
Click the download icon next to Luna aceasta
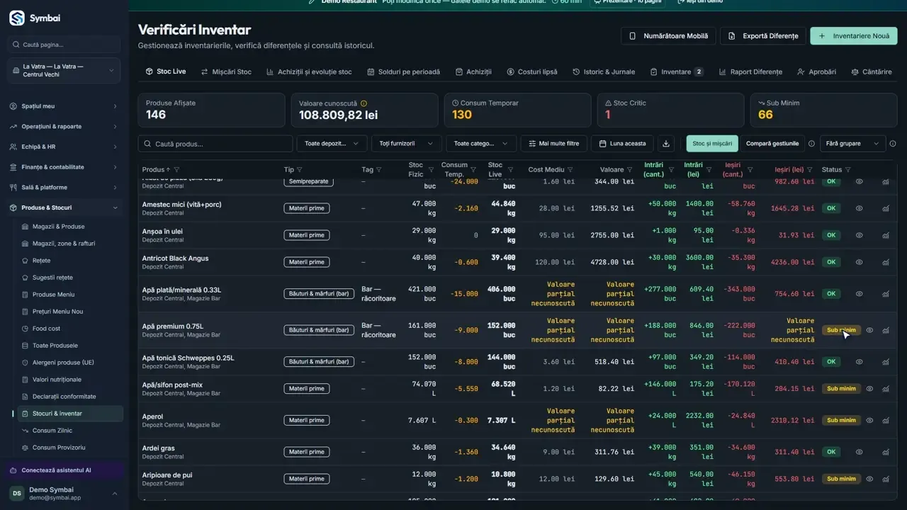[x=666, y=144]
